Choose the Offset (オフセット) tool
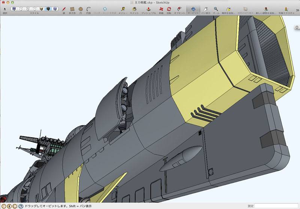The image size is (300, 209). click(x=179, y=9)
